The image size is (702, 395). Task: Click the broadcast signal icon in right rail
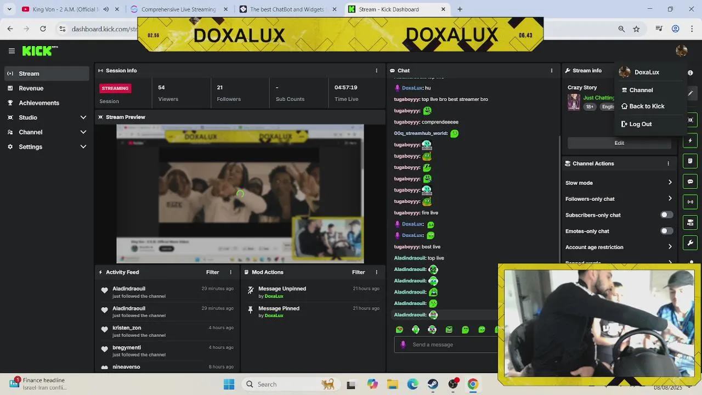click(690, 202)
